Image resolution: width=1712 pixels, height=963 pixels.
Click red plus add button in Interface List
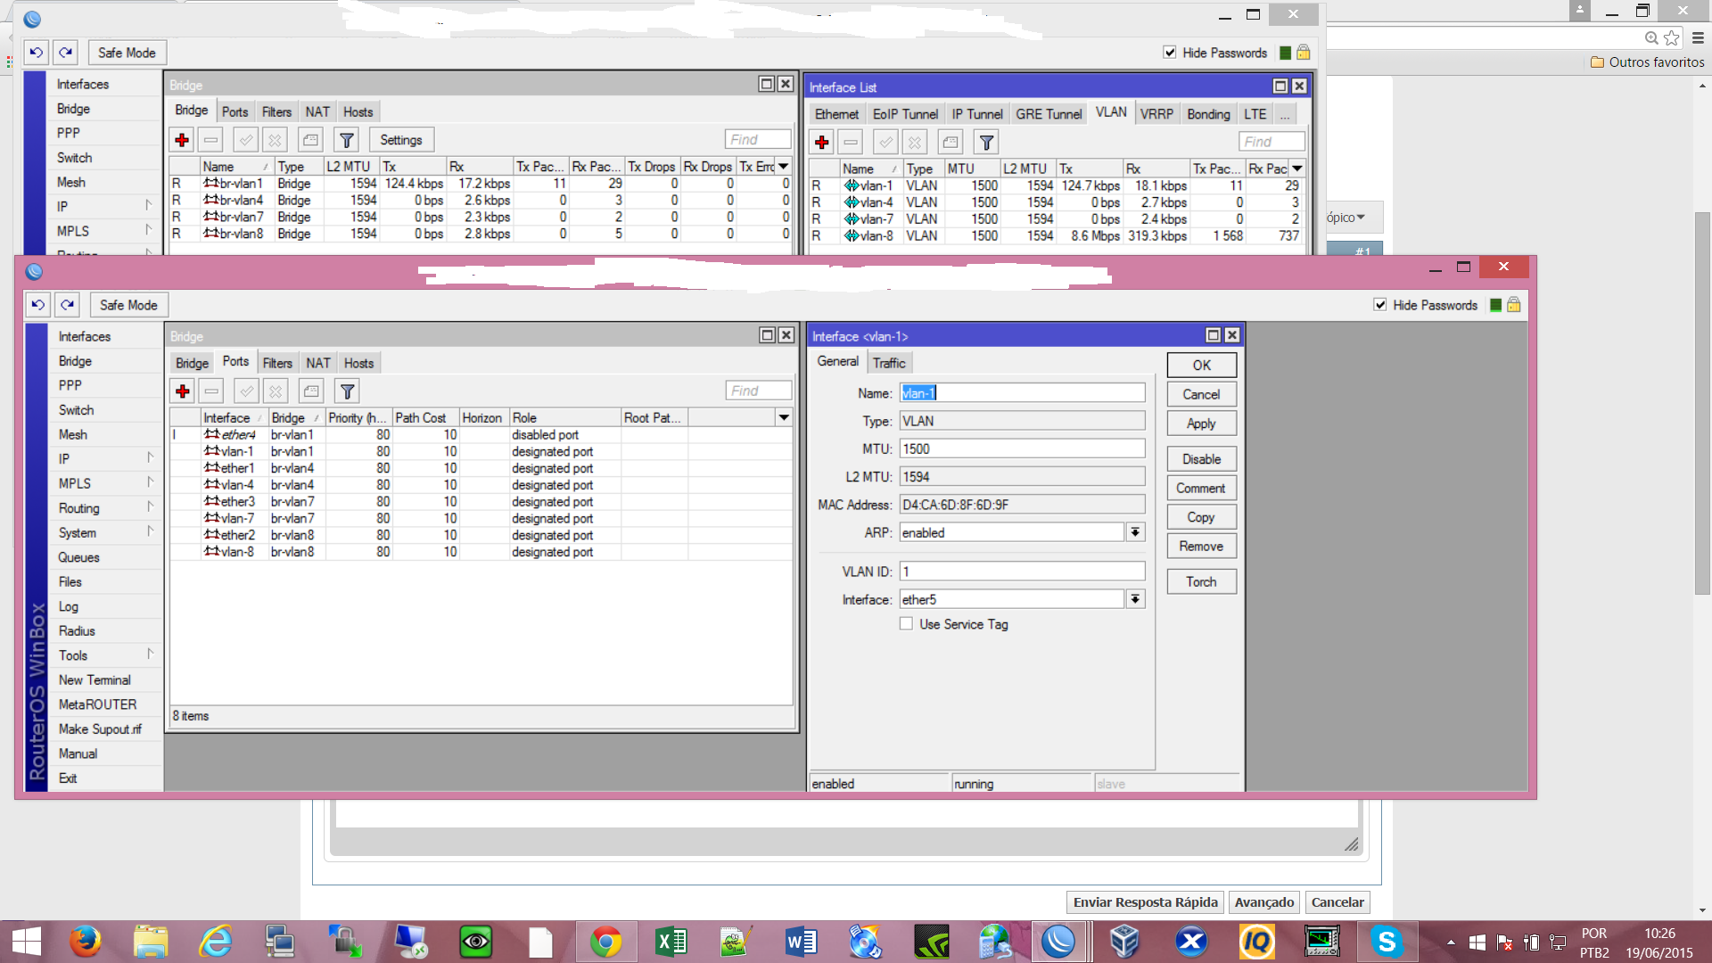point(822,142)
